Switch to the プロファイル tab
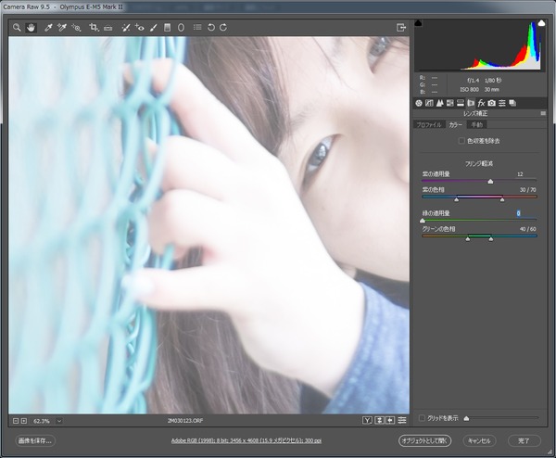 (x=429, y=124)
